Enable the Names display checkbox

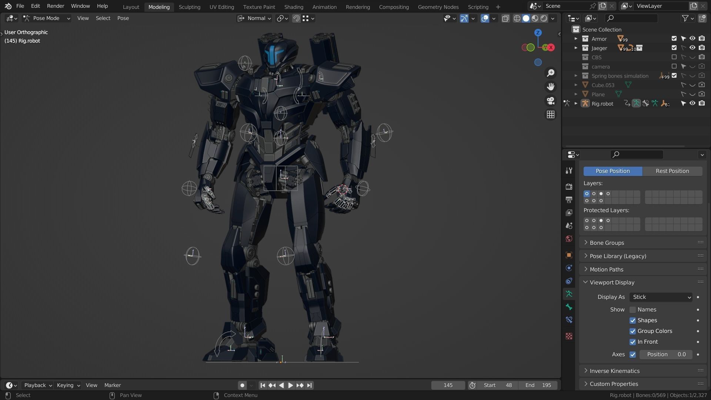(x=632, y=310)
